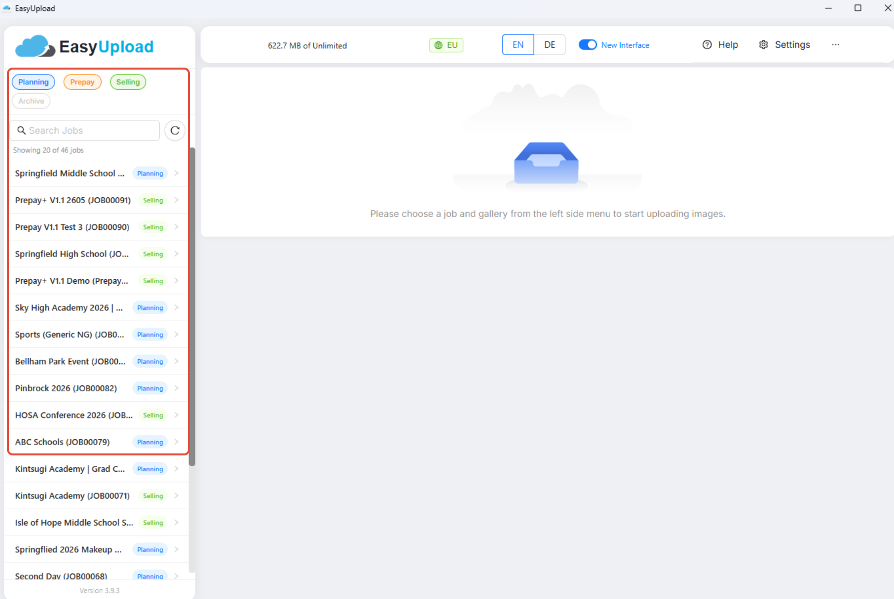Viewport: 894px width, 599px height.
Task: Click the New Interface label
Action: pos(625,45)
